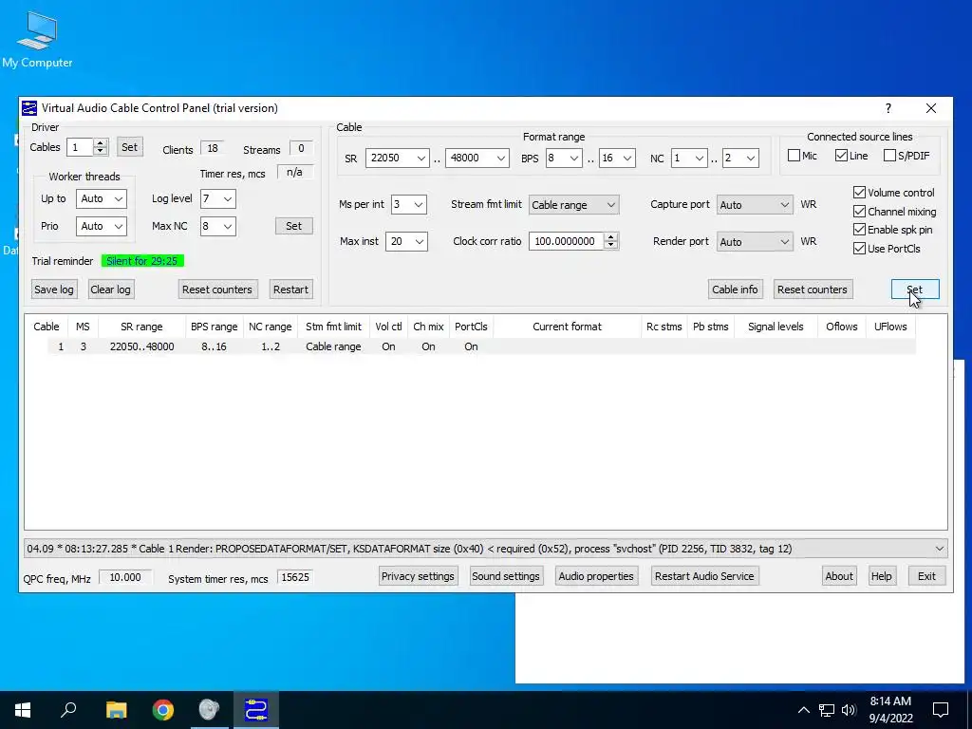This screenshot has height=729, width=972.
Task: Click the Cables number input field
Action: [80, 147]
